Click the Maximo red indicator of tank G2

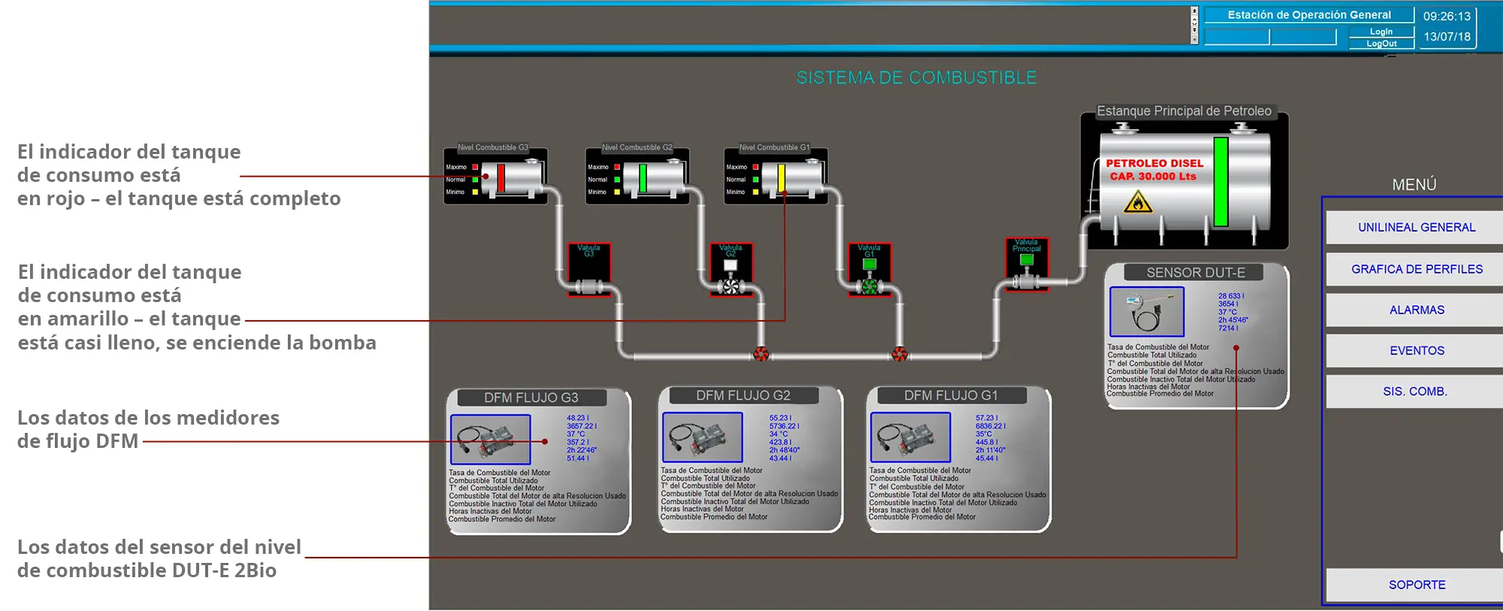(x=617, y=167)
